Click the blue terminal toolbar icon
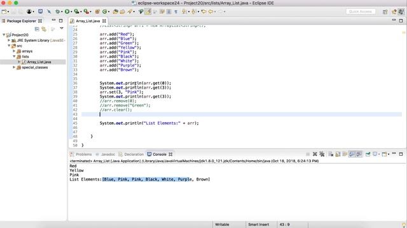 [x=41, y=11]
